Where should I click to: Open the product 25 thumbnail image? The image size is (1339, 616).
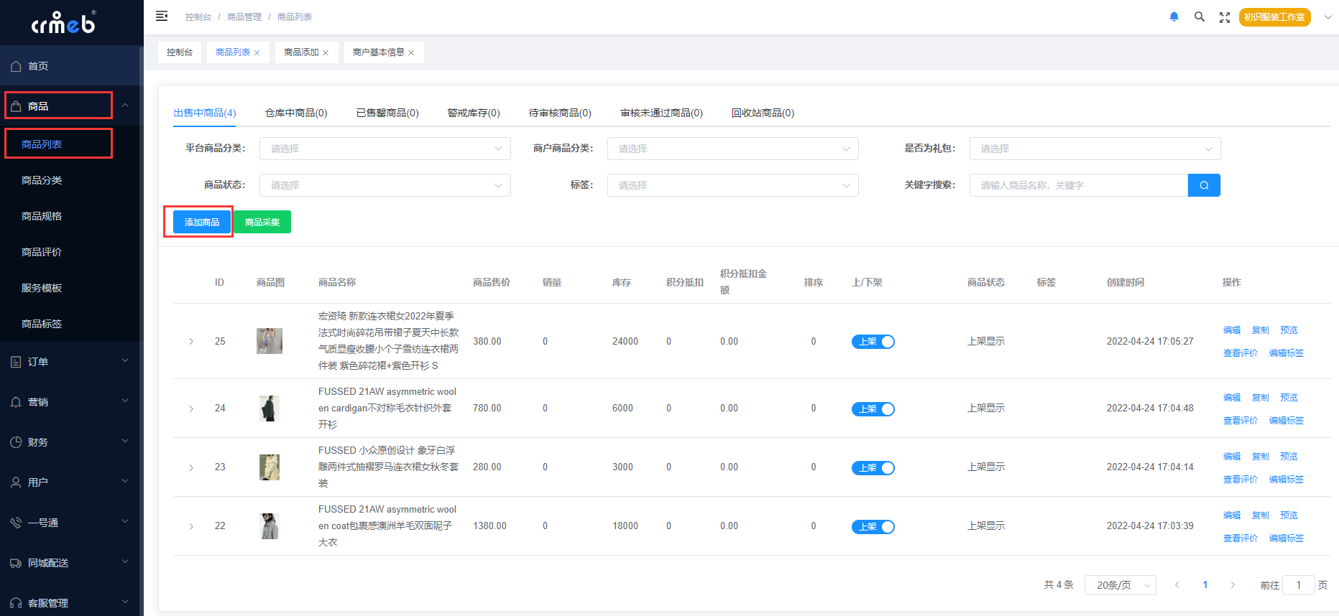pos(270,341)
